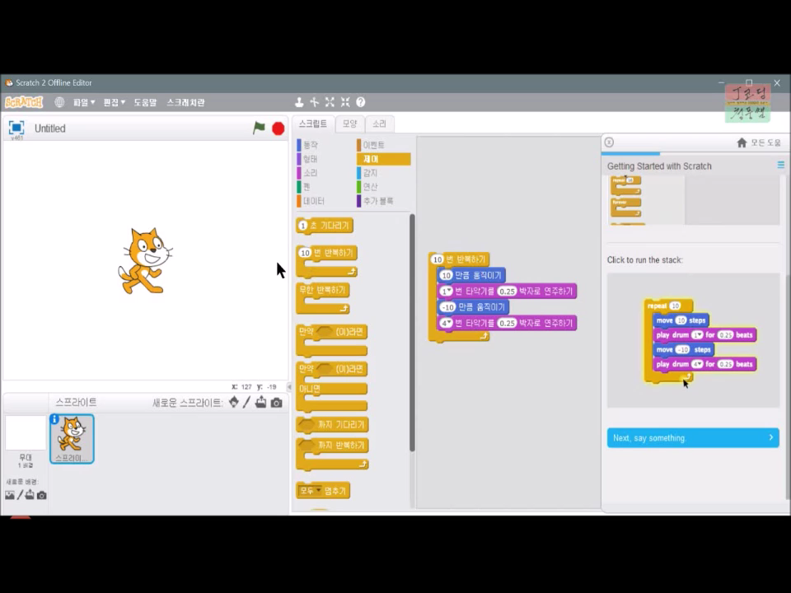Click the Untitled project name

click(50, 128)
